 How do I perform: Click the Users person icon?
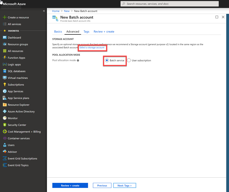tap(5, 145)
